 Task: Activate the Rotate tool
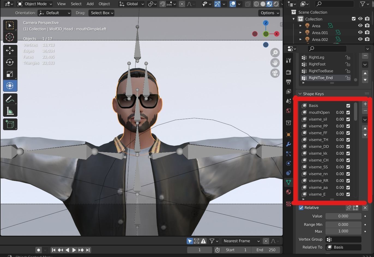point(10,62)
